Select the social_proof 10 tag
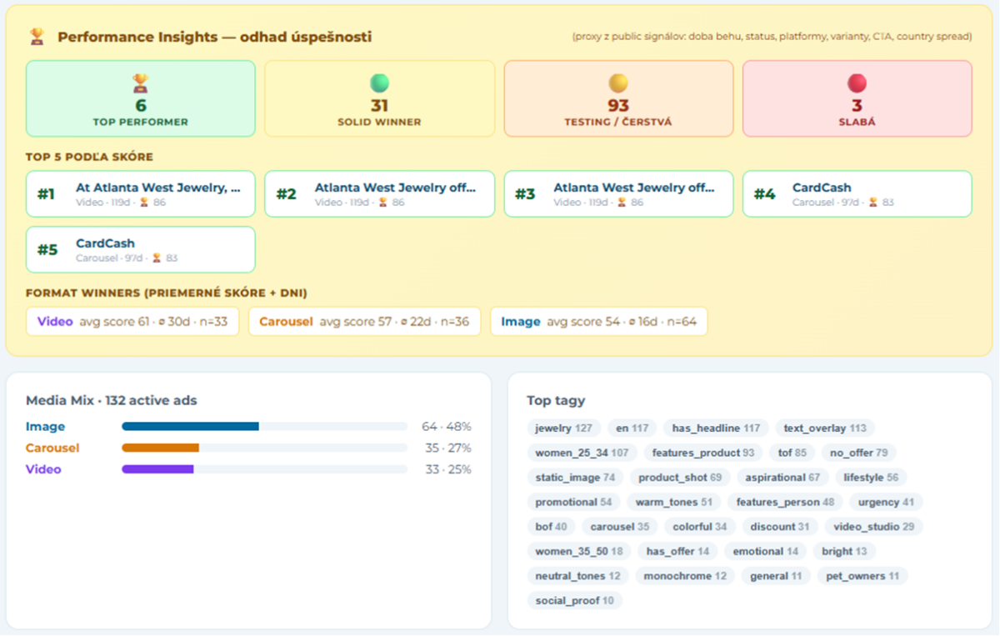The height and width of the screenshot is (636, 1000). tap(574, 601)
